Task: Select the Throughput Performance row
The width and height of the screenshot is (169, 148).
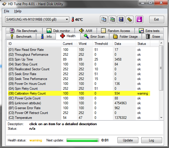Action: point(79,55)
